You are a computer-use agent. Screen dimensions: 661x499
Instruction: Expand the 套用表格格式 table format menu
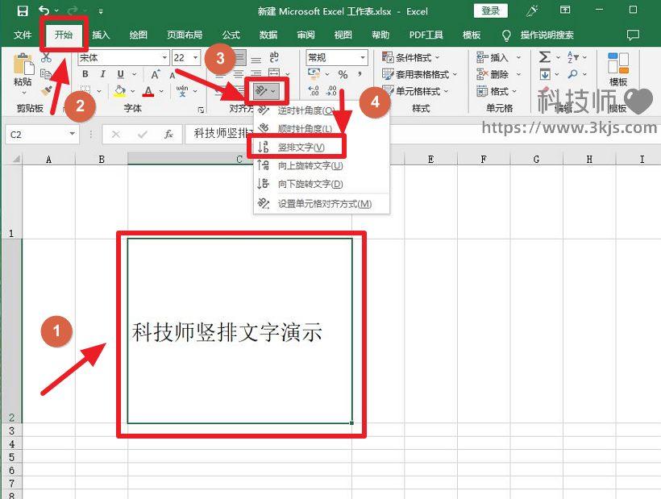point(455,75)
